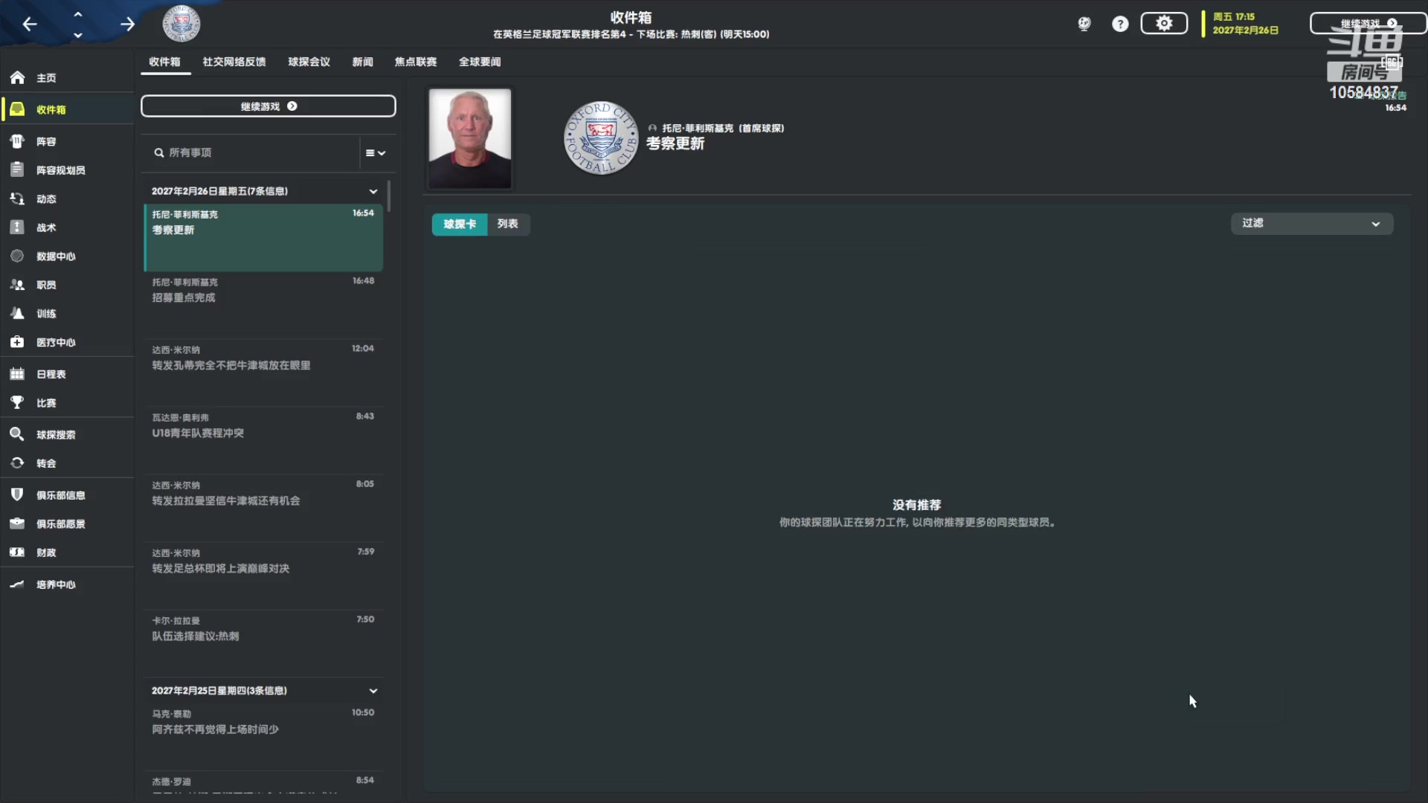
Task: Open the 医疗中心 medical sidebar icon
Action: (x=17, y=342)
